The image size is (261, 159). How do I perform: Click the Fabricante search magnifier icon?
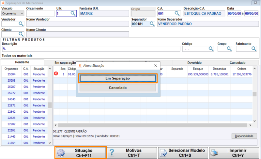(254, 49)
